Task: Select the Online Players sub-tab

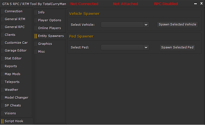Action: (x=50, y=28)
